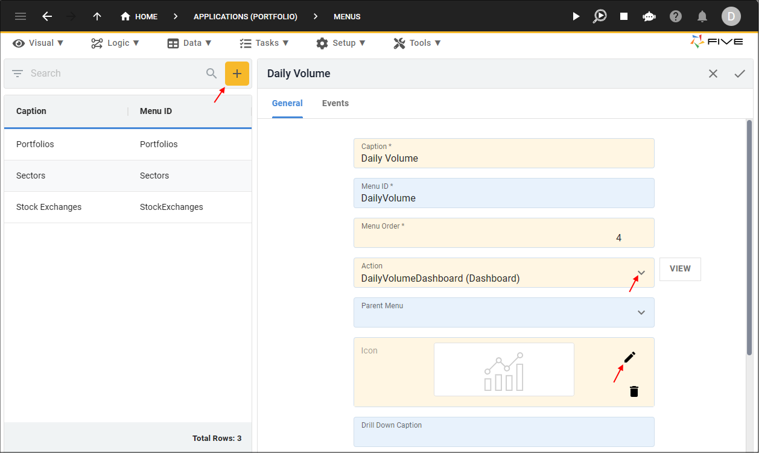Click the MENUS breadcrumb
759x453 pixels.
click(x=347, y=16)
